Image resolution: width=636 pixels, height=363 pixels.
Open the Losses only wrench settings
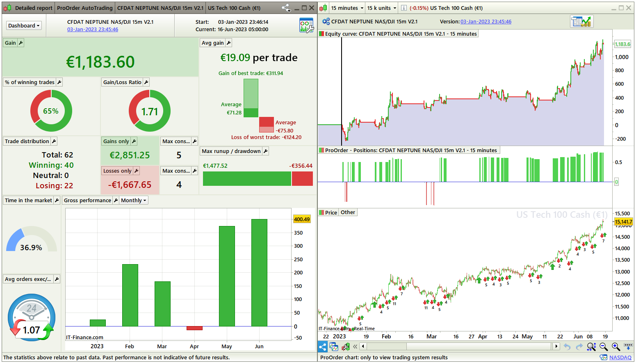tap(137, 171)
